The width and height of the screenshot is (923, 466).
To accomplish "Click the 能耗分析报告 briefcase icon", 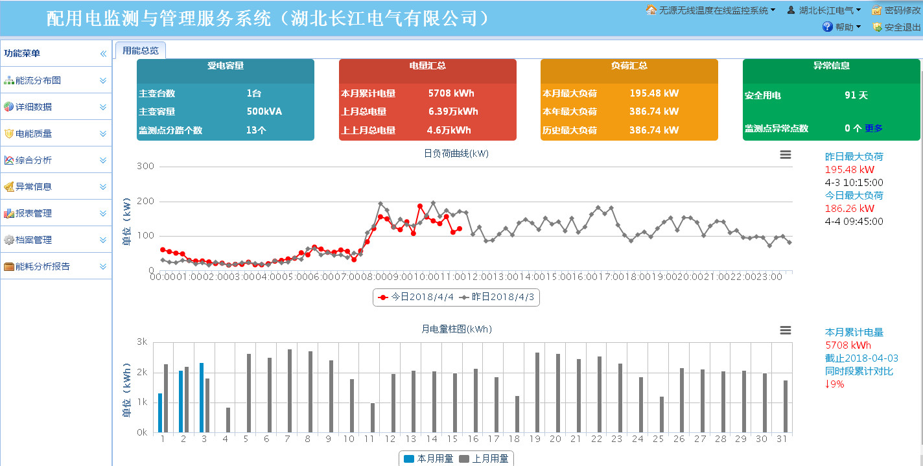I will click(9, 266).
